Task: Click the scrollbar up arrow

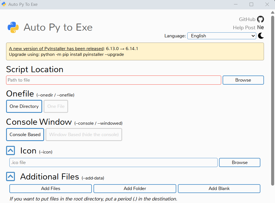Action: click(x=273, y=12)
